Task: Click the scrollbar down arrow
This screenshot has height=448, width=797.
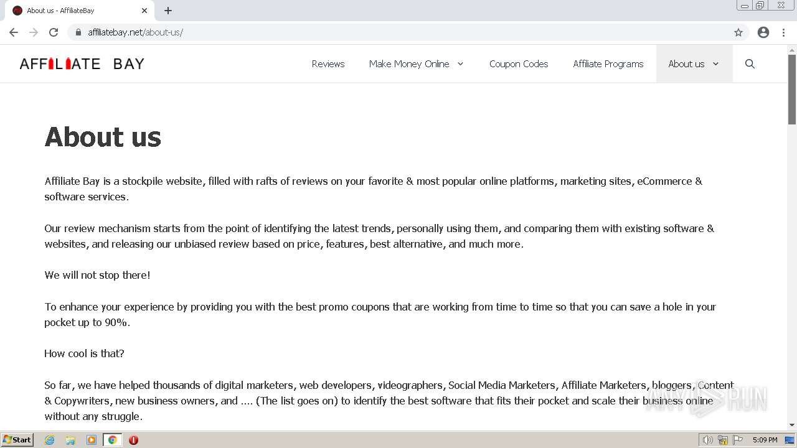Action: coord(792,425)
